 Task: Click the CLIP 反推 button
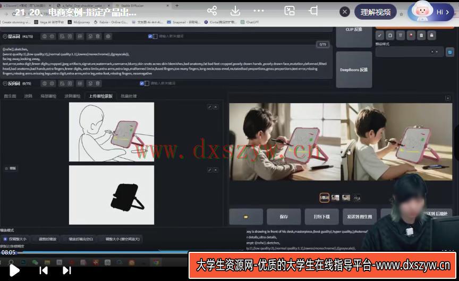click(x=354, y=37)
